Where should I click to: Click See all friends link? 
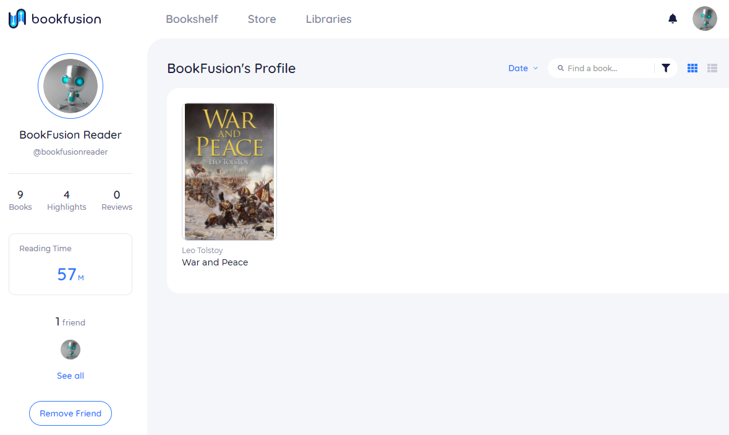pos(70,376)
